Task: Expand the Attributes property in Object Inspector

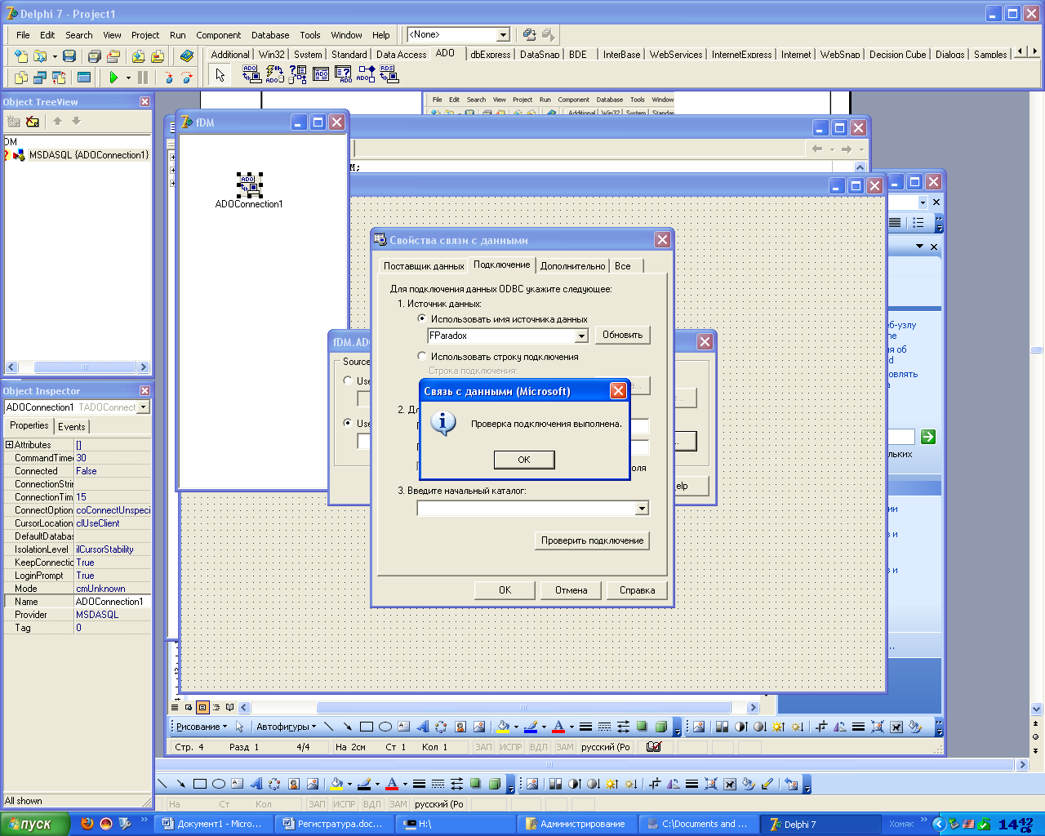Action: tap(9, 445)
